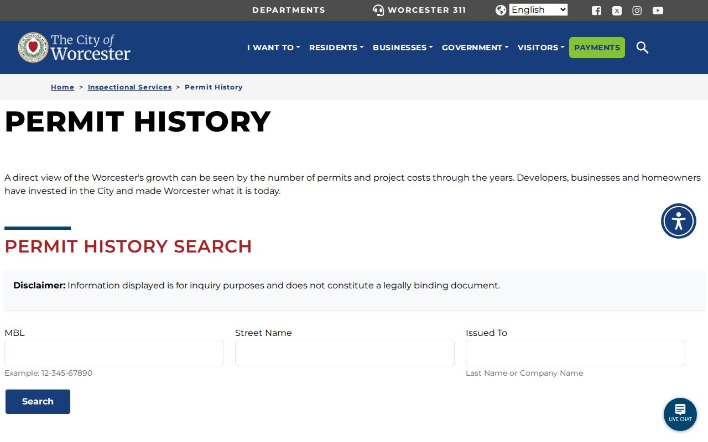Go to Home breadcrumb link
Screen dimensions: 708x442
[63, 87]
